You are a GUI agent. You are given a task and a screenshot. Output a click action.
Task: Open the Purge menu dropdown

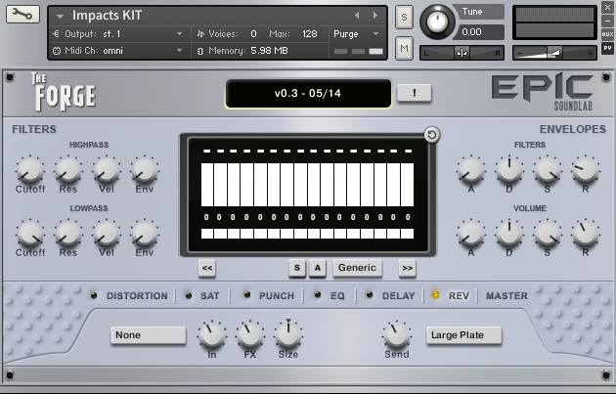tap(357, 34)
